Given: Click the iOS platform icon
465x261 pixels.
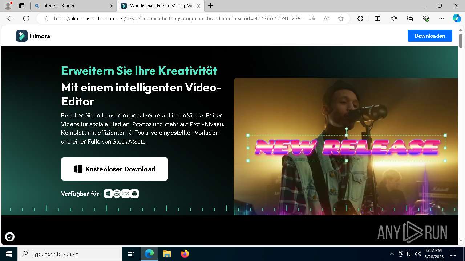Looking at the screenshot, I should coord(126,194).
